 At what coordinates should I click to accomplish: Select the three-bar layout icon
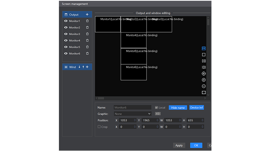click(x=204, y=67)
